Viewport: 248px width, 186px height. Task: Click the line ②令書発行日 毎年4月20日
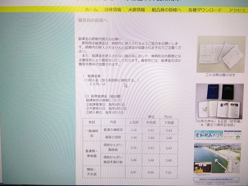tap(106, 108)
